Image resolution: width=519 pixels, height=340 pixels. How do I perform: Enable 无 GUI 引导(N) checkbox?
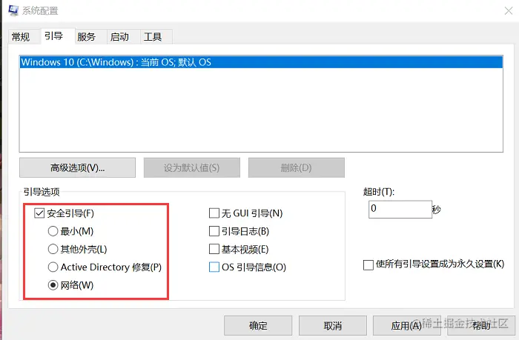tap(214, 213)
